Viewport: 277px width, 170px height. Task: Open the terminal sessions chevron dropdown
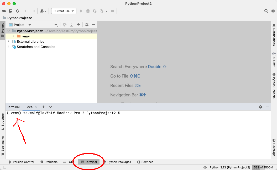point(50,107)
